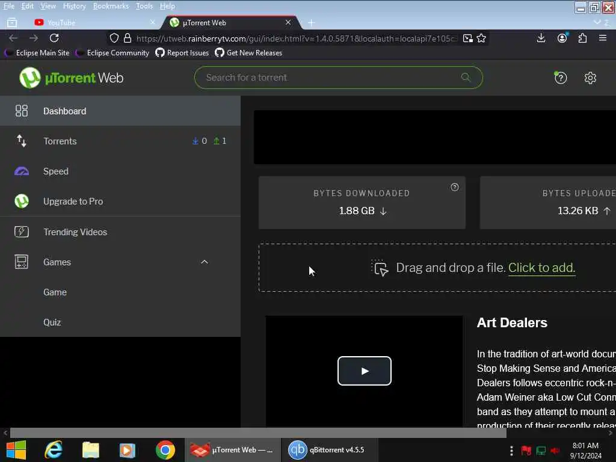Open Eclipse Main Site bookmark
Image resolution: width=616 pixels, height=462 pixels.
[x=37, y=53]
